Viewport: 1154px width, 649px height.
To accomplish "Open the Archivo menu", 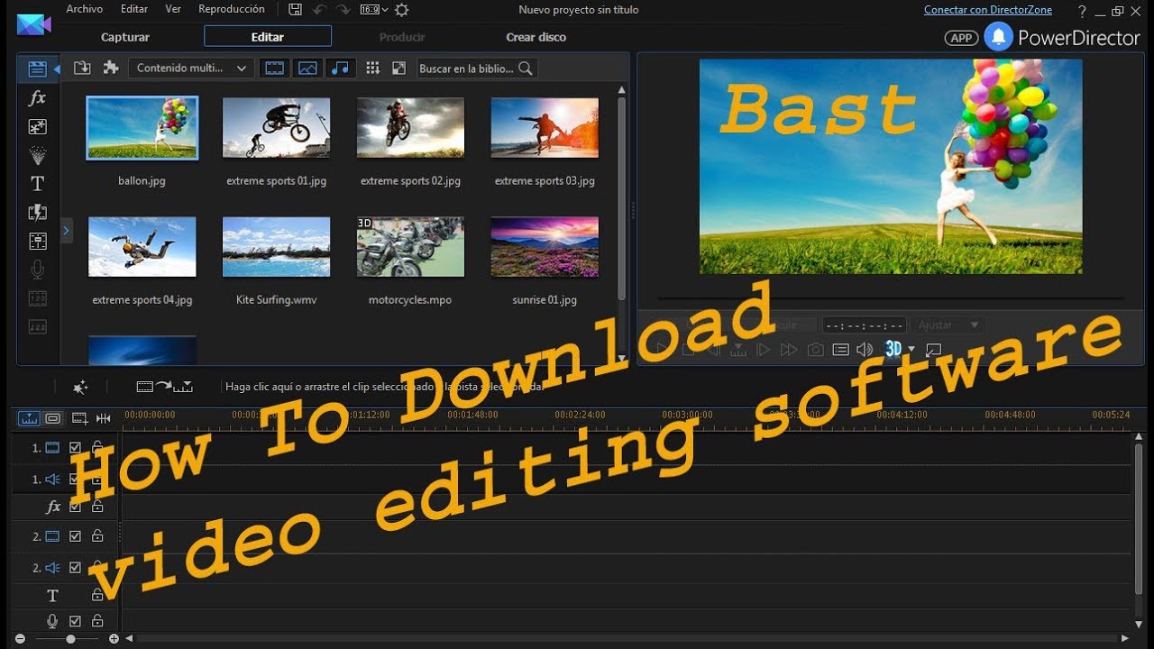I will tap(84, 9).
